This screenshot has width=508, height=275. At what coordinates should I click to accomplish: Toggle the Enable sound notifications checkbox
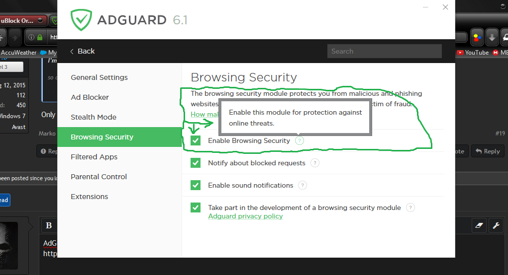pos(196,185)
